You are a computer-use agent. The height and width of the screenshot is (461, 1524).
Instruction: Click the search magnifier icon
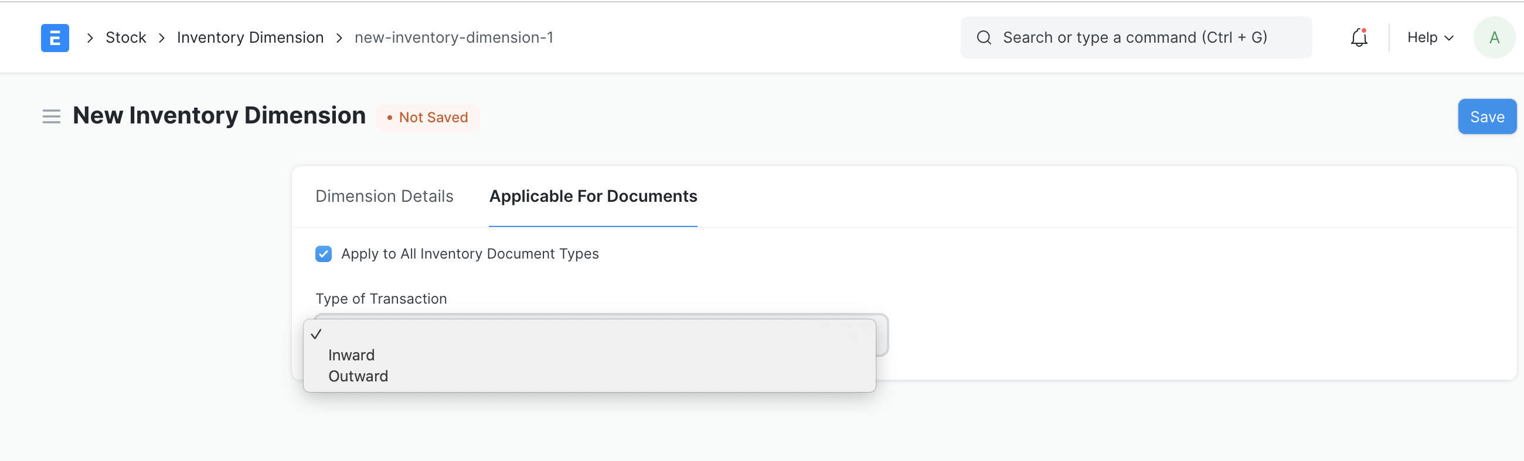[984, 38]
